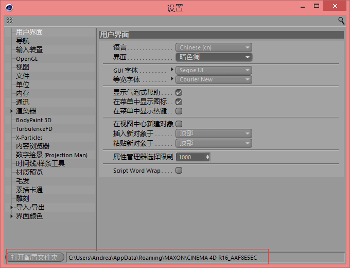Open the GUI 字体 dropdown showing Segoe UI

click(214, 70)
